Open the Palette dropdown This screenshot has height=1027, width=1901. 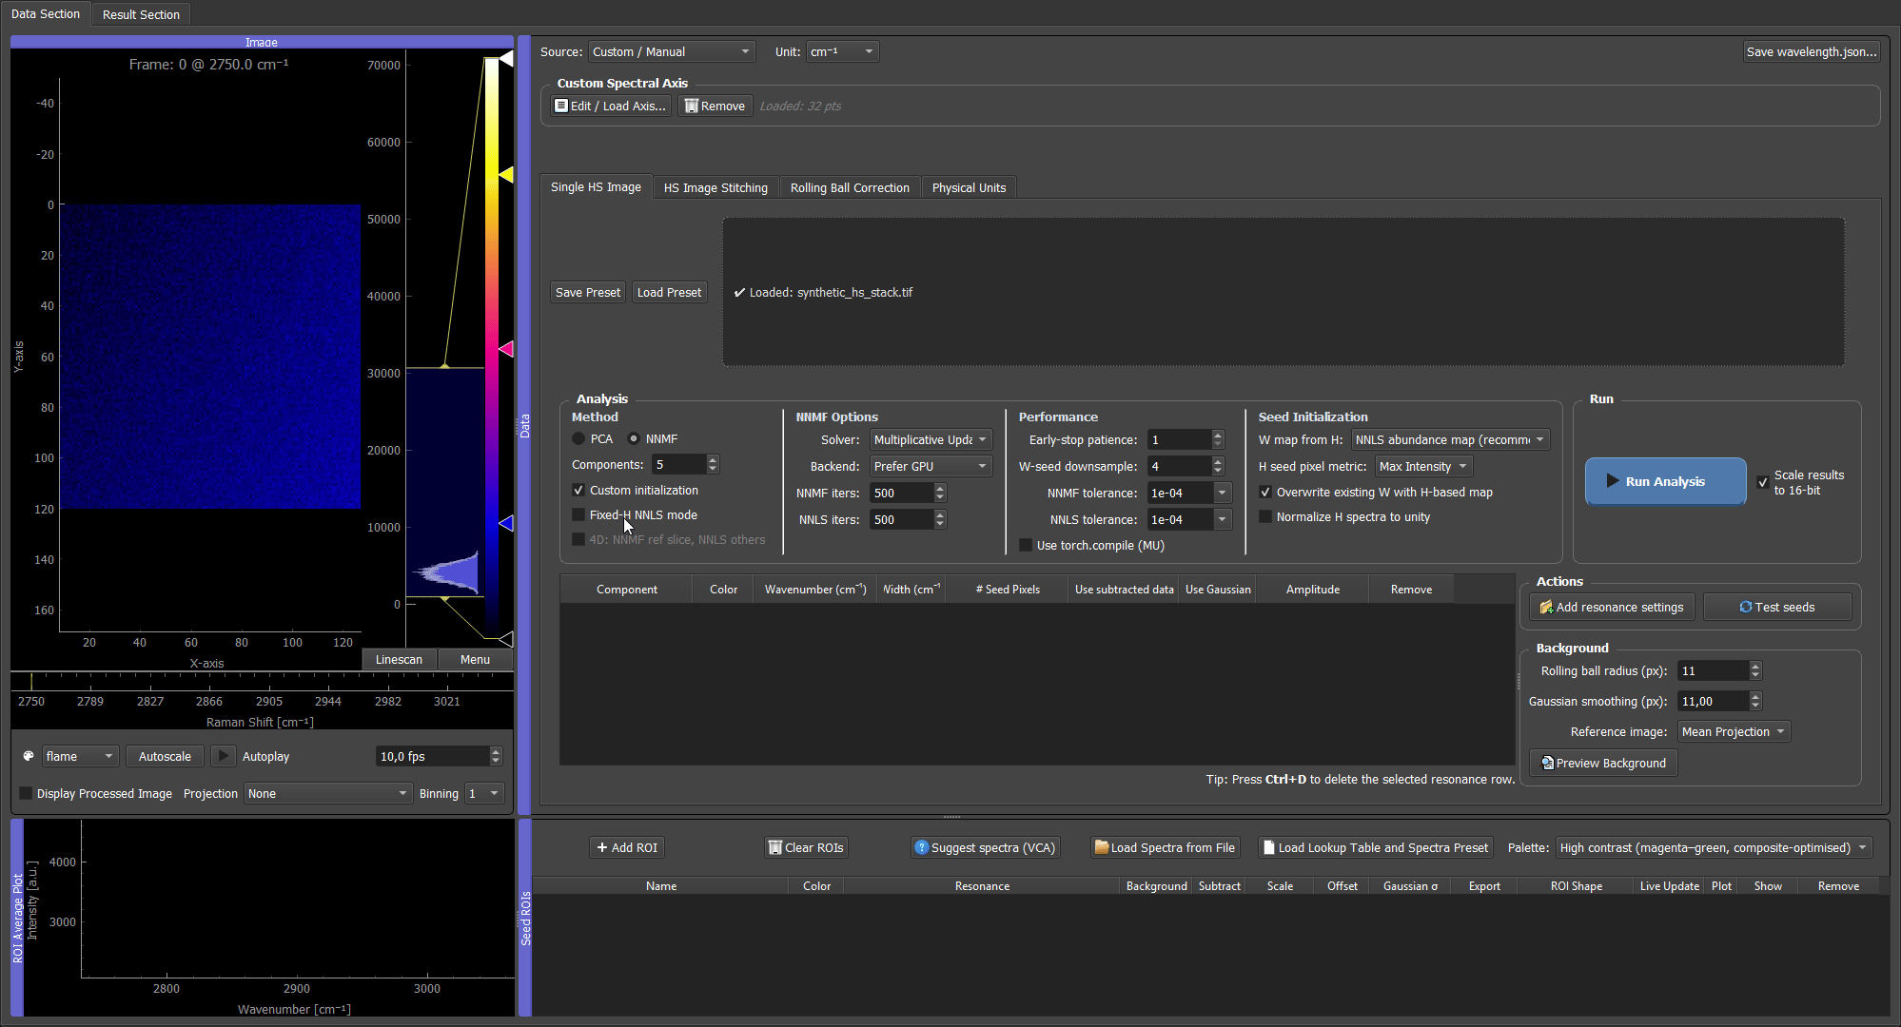point(1715,847)
